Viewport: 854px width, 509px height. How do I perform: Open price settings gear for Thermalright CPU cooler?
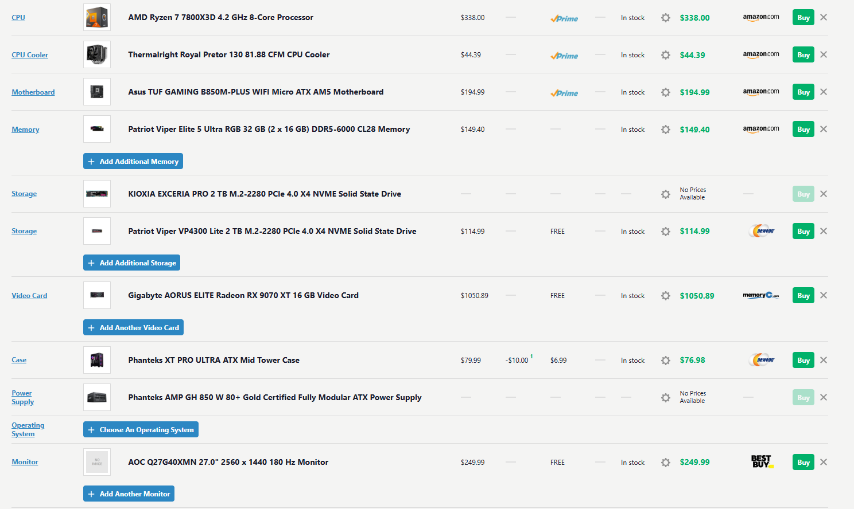[666, 55]
